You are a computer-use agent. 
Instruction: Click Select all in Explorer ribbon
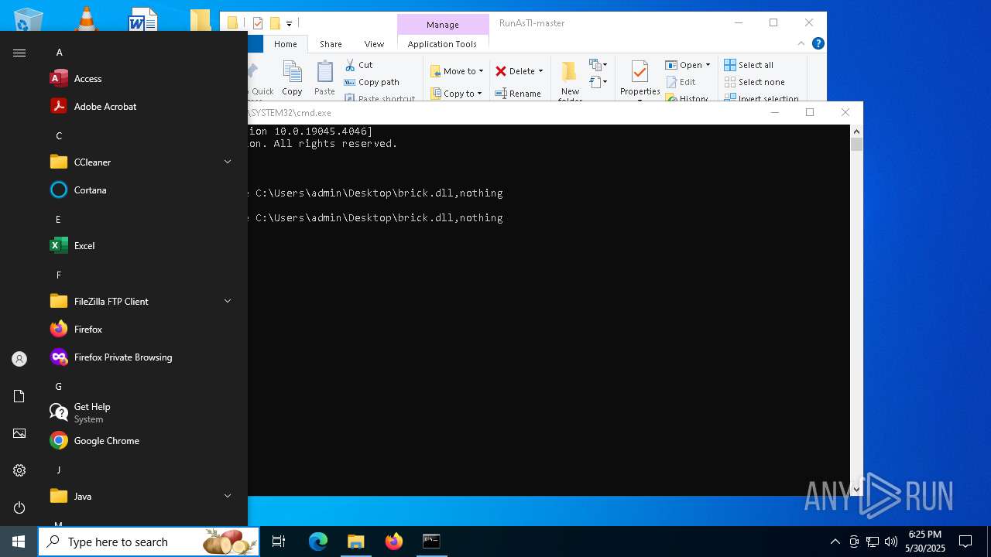[749, 65]
